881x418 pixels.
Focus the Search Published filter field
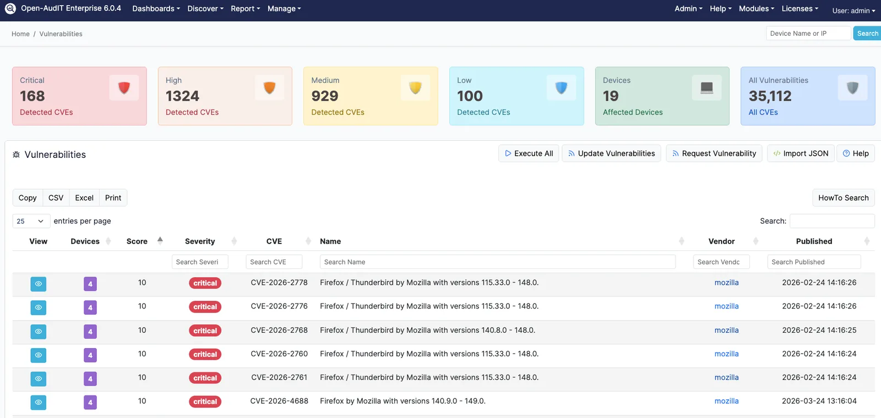814,262
